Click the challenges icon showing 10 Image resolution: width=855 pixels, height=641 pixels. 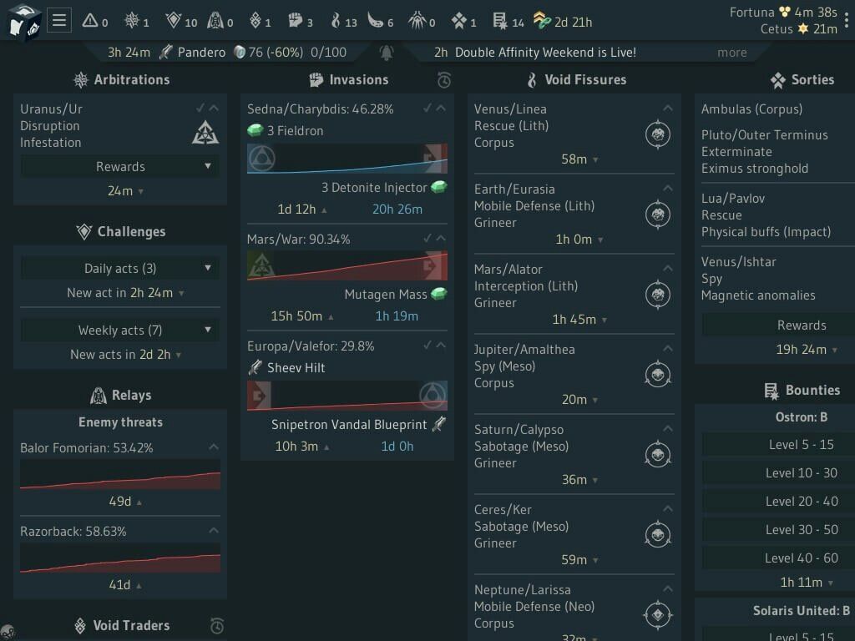174,21
